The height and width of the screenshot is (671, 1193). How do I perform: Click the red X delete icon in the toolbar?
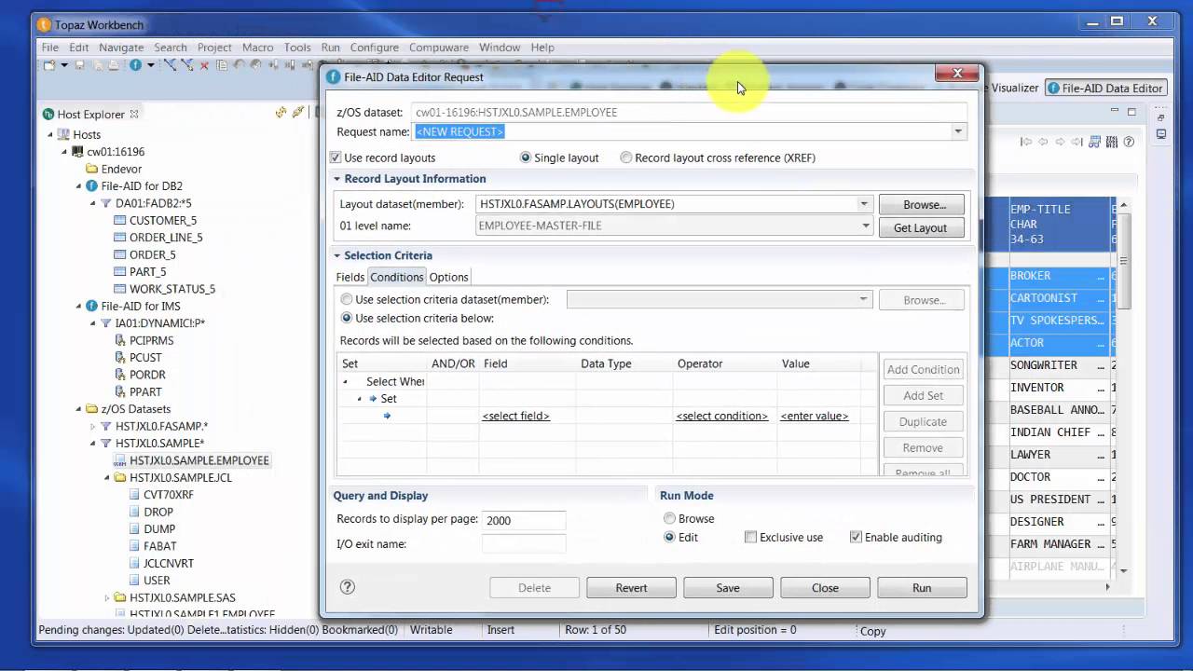pos(204,66)
